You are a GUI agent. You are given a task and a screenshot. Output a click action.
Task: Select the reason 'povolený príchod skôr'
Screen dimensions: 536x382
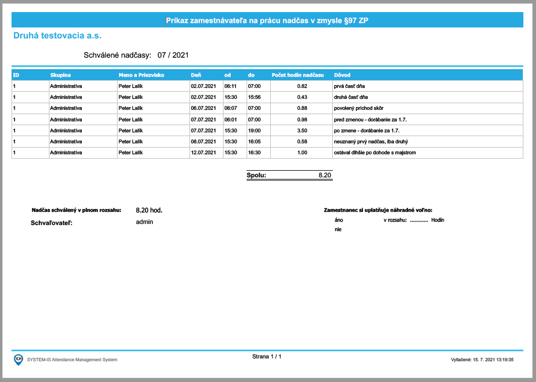pos(359,108)
